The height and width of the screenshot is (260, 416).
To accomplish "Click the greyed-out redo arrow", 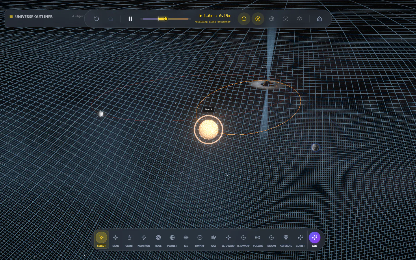I will (x=110, y=19).
